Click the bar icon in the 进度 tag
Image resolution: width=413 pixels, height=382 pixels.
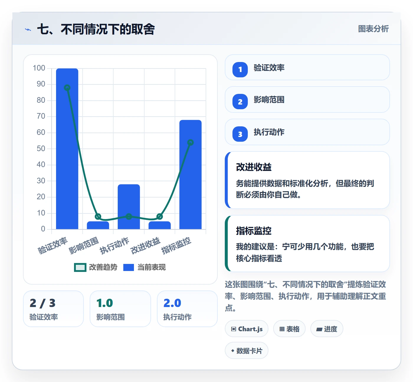click(319, 329)
